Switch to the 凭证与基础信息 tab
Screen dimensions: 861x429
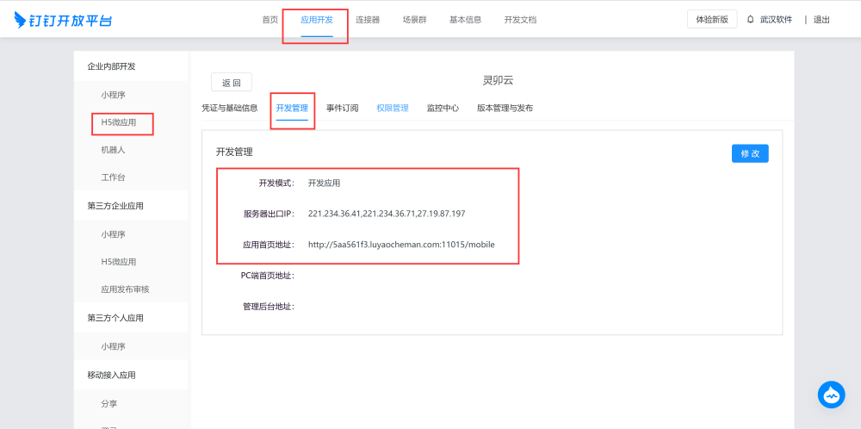pos(230,109)
